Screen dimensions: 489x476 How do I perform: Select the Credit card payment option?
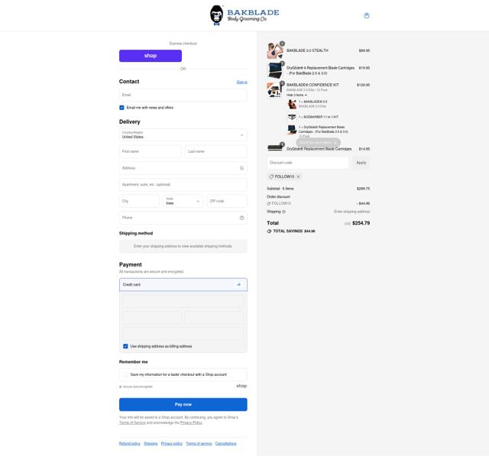[x=183, y=284]
